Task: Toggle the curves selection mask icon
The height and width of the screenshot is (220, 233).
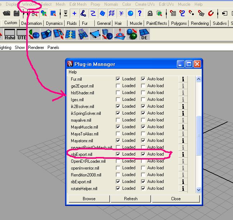Action: [93, 14]
